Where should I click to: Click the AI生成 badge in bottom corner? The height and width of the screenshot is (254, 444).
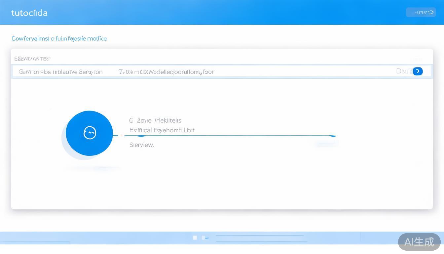click(419, 242)
